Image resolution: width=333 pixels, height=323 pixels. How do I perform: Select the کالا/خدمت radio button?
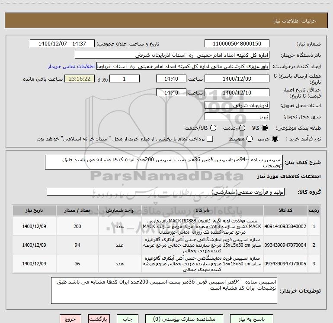tap(213, 128)
